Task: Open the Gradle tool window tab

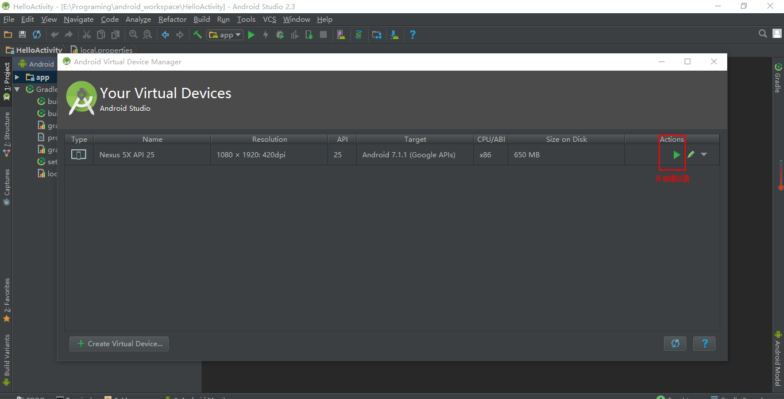Action: pyautogui.click(x=778, y=78)
